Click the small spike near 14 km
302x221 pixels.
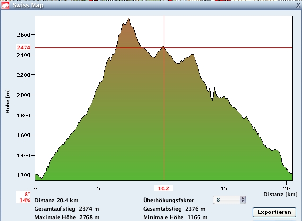pyautogui.click(x=214, y=88)
